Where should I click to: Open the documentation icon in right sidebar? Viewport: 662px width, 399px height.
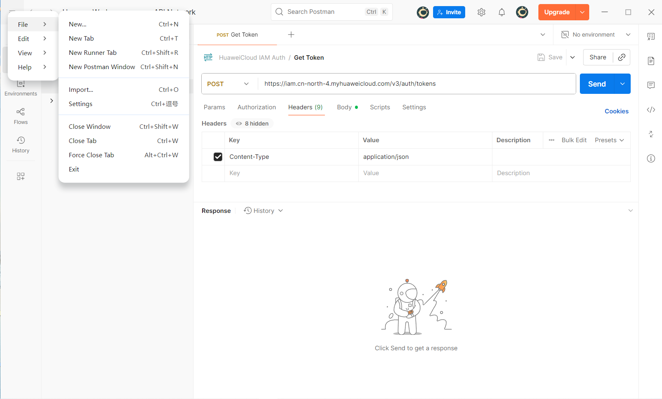pos(651,61)
